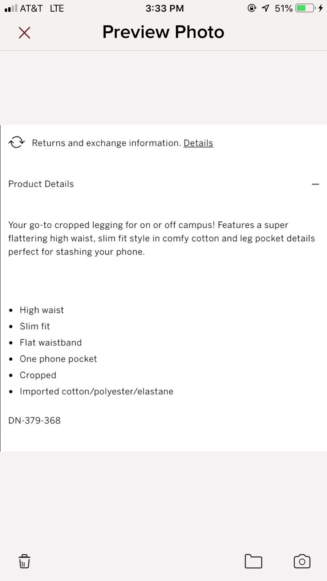Tap the Preview Photo title
Screen dimensions: 327x581
(163, 32)
